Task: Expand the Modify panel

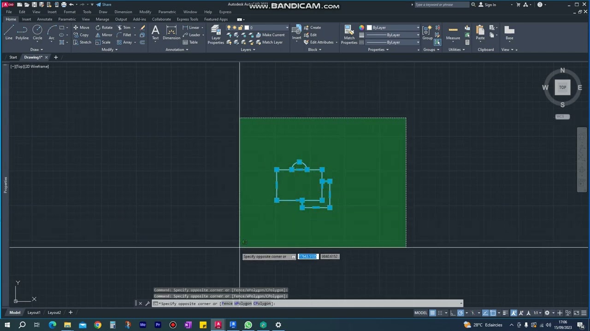Action: pyautogui.click(x=109, y=50)
